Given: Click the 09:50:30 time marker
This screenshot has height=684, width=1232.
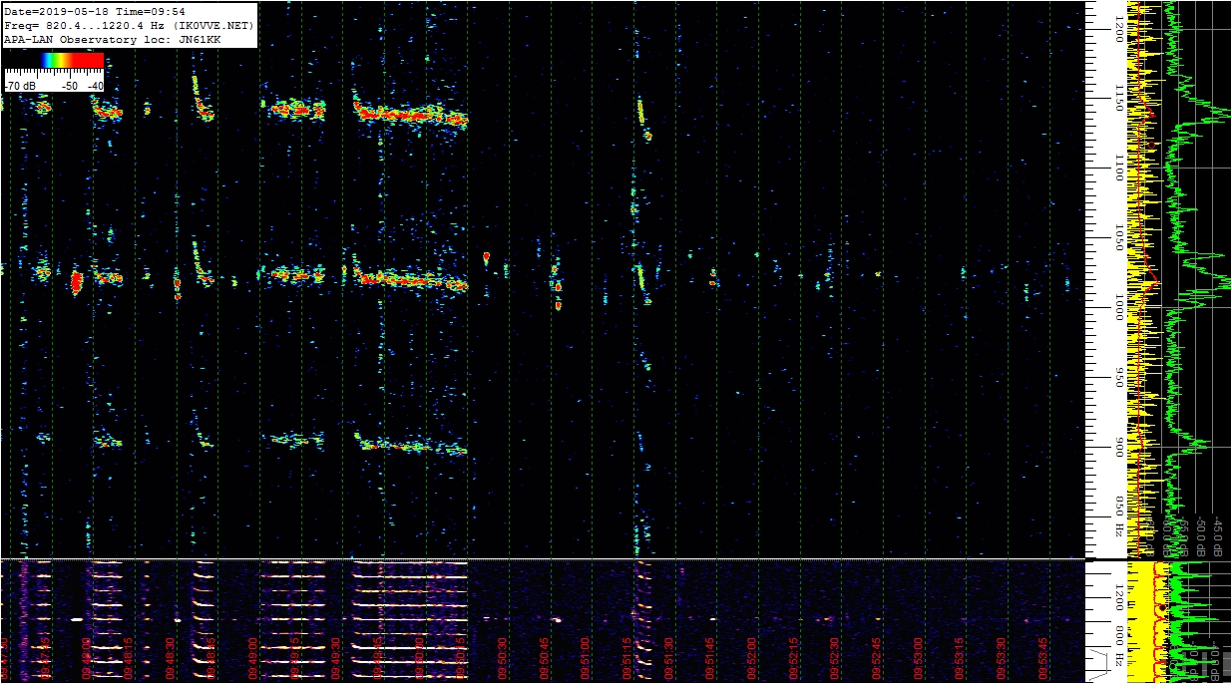Looking at the screenshot, I should [503, 659].
